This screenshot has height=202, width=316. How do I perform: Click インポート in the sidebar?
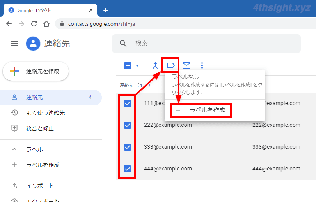40,186
